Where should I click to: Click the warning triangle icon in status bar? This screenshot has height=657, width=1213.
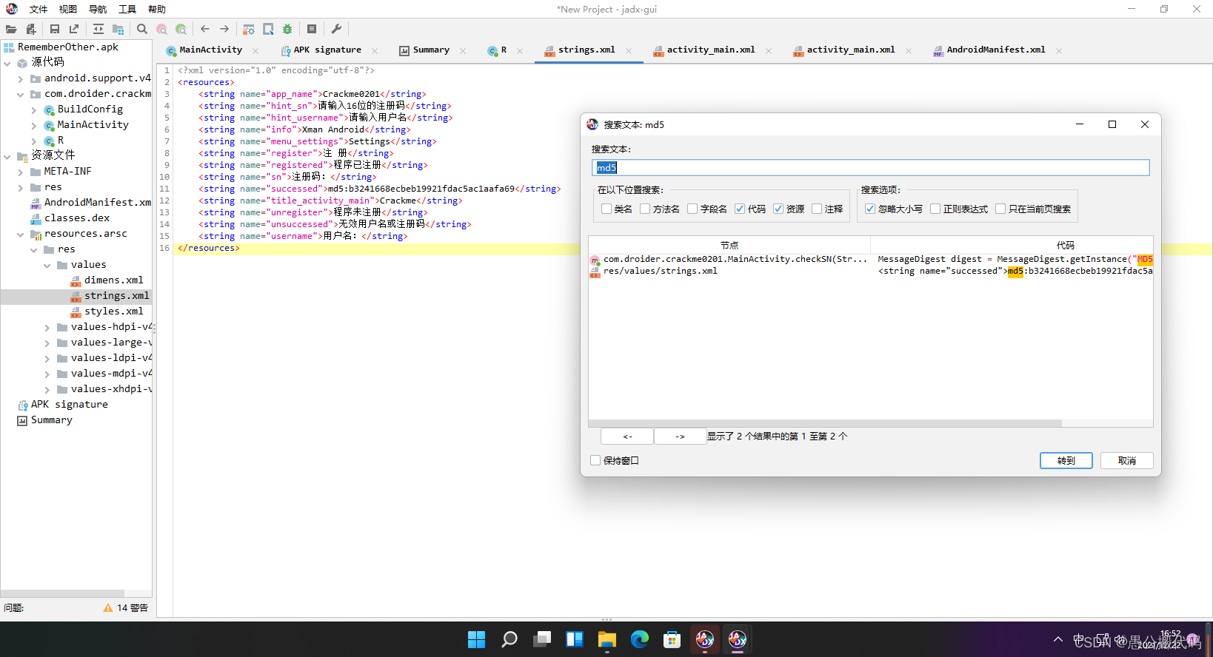[108, 607]
